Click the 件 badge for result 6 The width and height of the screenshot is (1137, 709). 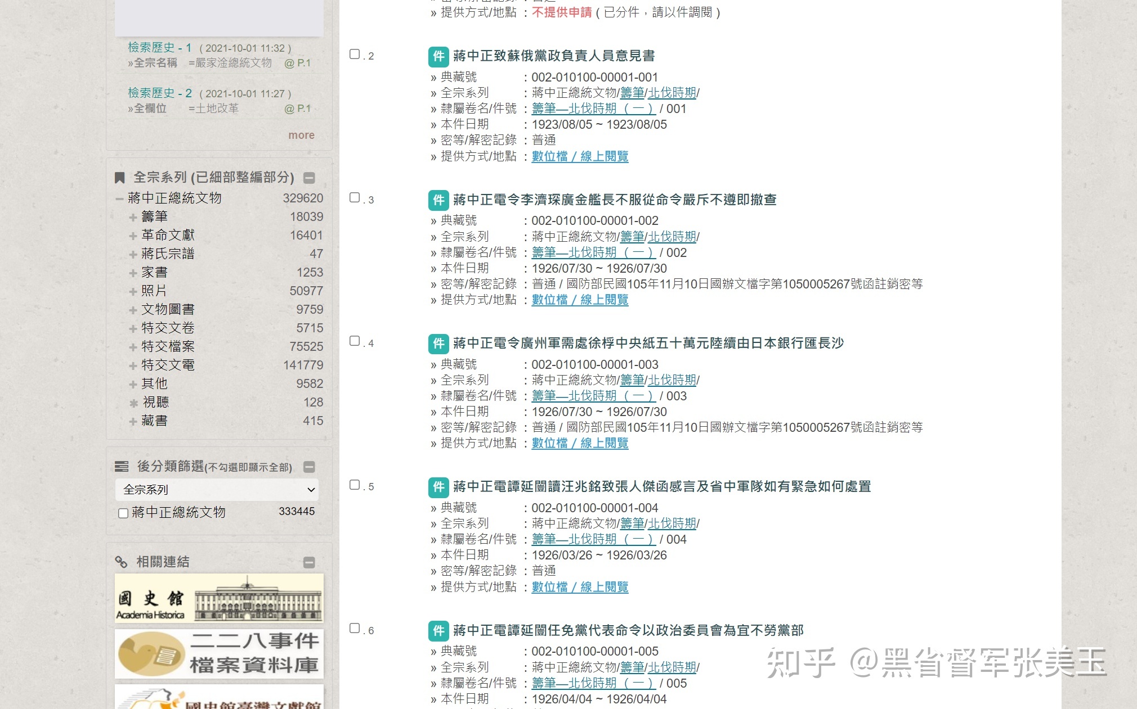click(x=438, y=631)
